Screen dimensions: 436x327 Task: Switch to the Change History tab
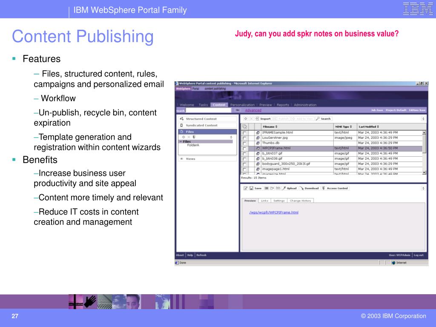(300, 201)
